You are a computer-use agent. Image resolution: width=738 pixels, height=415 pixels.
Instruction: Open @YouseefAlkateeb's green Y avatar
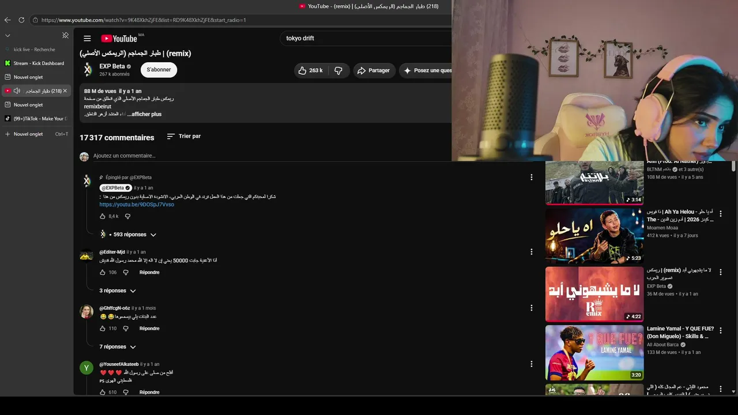[x=86, y=368]
